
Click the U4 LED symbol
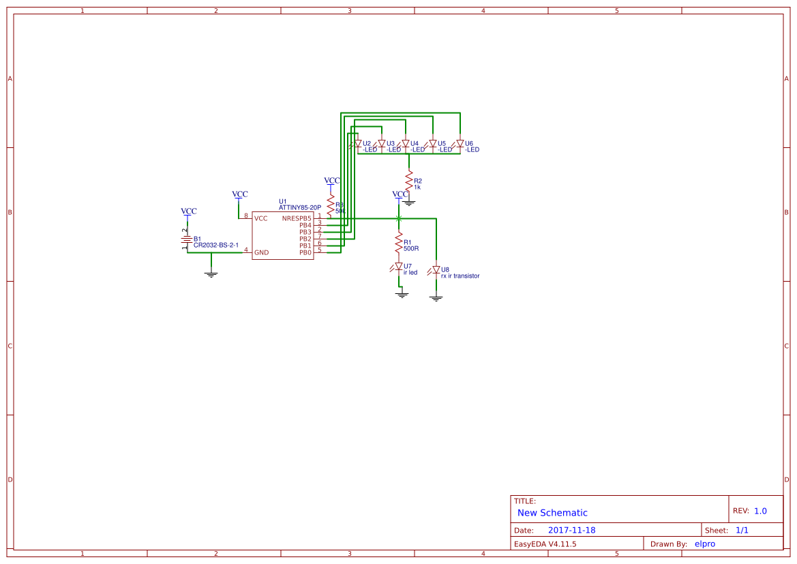(406, 143)
